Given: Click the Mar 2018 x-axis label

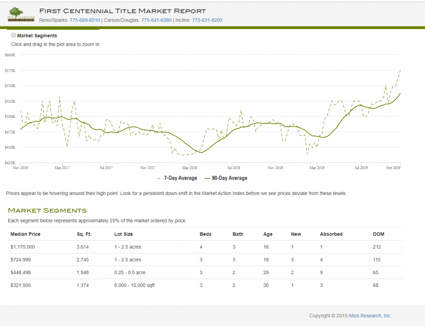Looking at the screenshot, I should point(190,168).
